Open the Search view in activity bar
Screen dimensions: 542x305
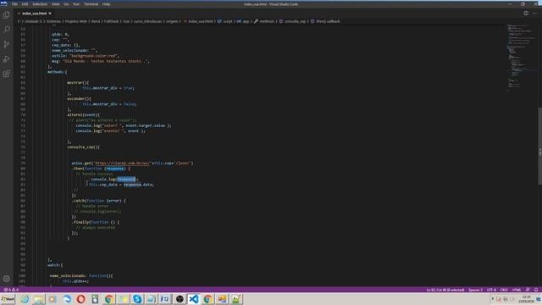click(6, 30)
